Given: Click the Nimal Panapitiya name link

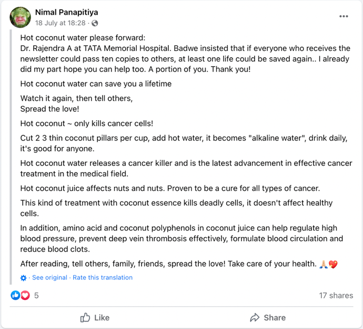Looking at the screenshot, I should 66,12.
